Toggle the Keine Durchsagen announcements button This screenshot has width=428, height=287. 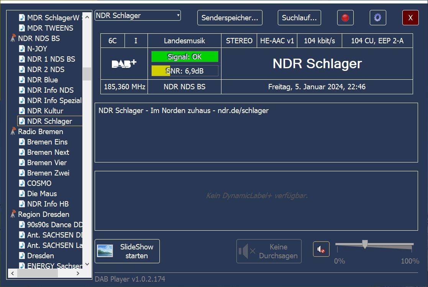click(269, 251)
